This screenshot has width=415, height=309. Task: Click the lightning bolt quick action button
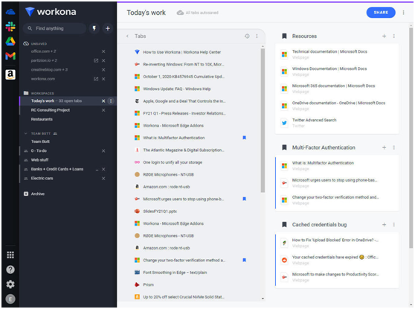94,28
